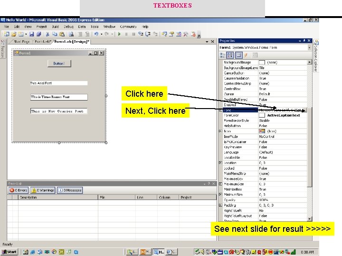This screenshot has height=256, width=342.
Task: Toggle the 0 Warnings filter
Action: (43, 190)
